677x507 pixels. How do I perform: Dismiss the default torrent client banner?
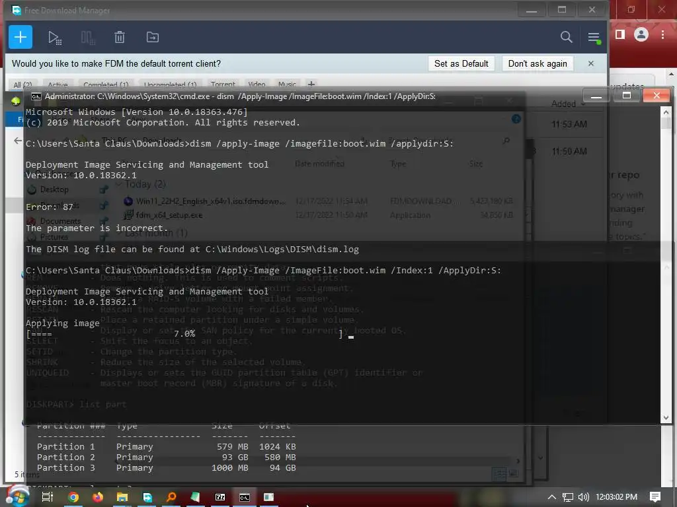(x=590, y=64)
